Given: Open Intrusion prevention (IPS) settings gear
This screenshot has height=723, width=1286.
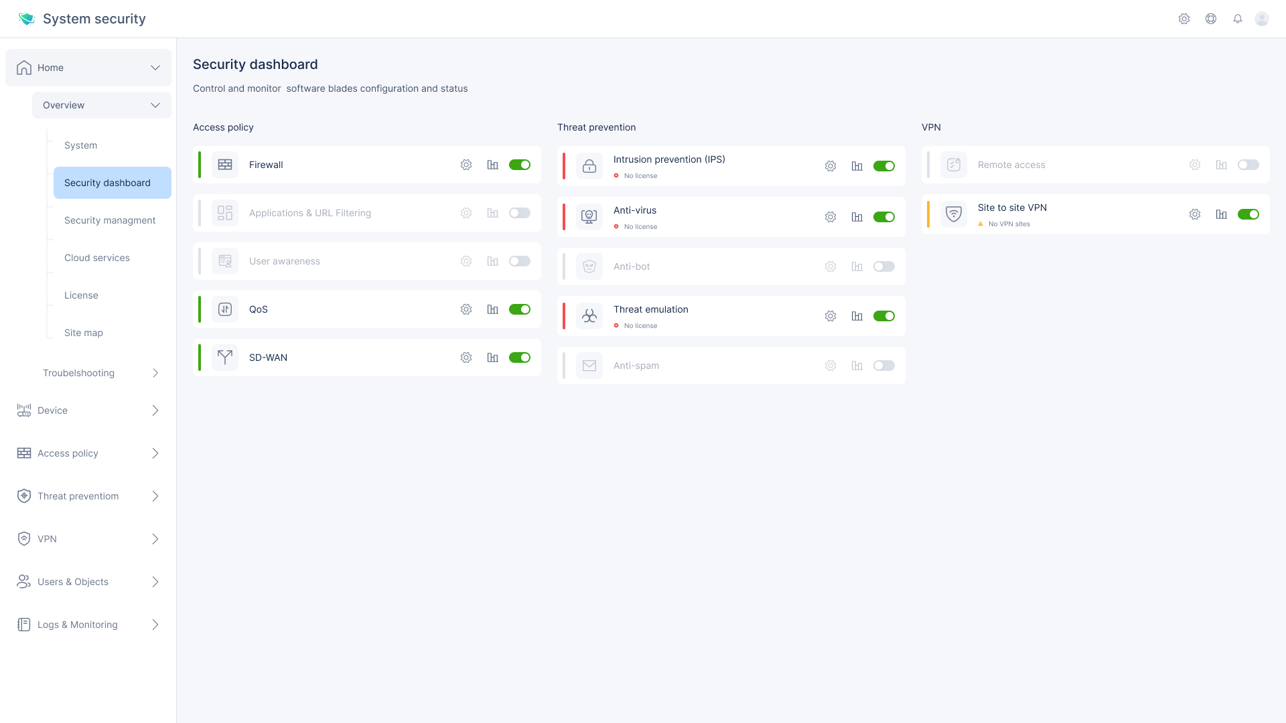Looking at the screenshot, I should [831, 166].
